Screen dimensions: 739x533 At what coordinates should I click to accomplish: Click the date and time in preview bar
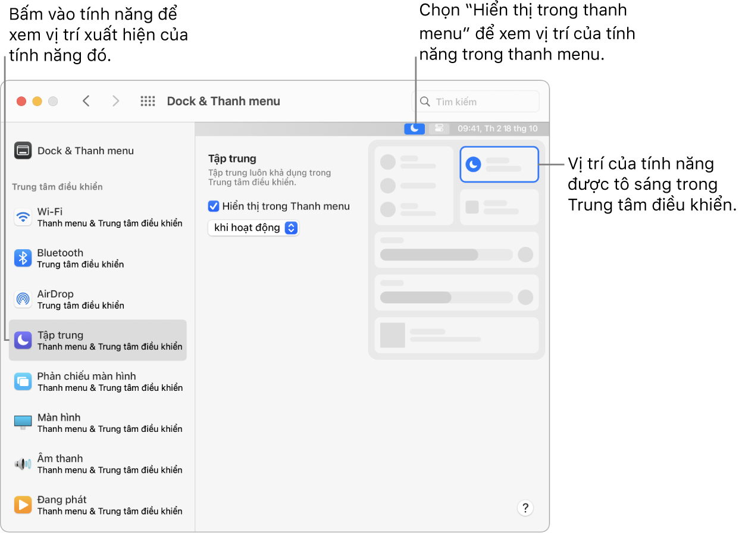[497, 128]
